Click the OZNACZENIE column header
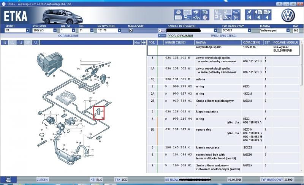Viewport: 304px width, 185px height. [x=252, y=43]
